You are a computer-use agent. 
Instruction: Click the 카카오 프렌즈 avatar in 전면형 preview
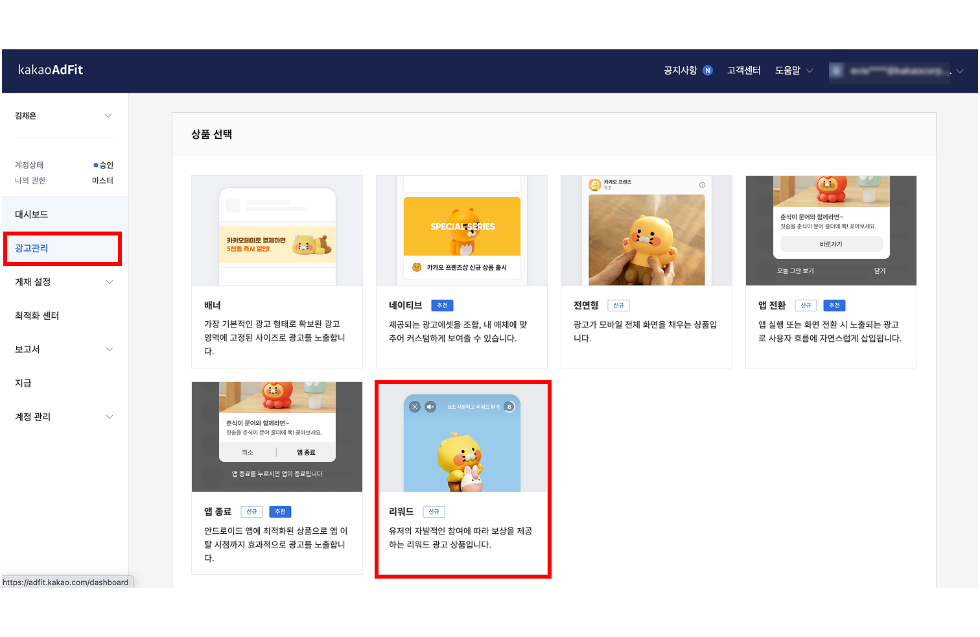594,185
